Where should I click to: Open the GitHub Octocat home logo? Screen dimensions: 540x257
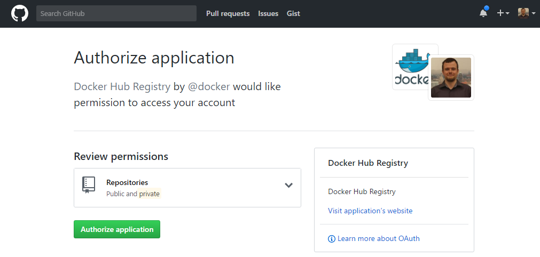click(20, 13)
